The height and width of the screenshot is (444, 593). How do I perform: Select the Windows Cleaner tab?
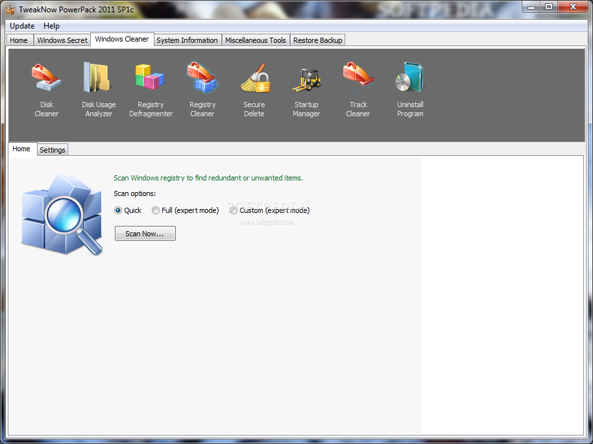(122, 39)
